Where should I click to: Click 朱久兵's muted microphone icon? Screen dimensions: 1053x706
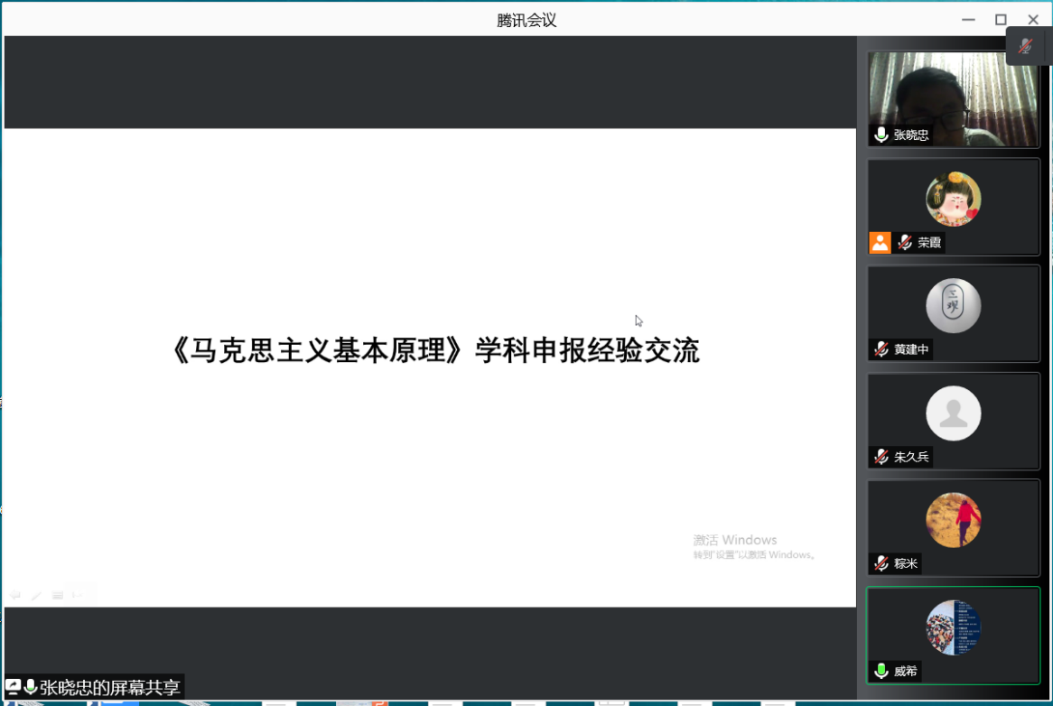[881, 457]
